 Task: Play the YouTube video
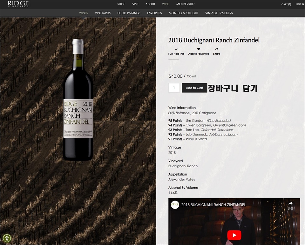point(234,235)
